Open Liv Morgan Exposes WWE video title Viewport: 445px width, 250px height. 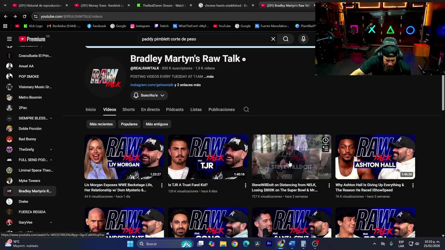(119, 187)
